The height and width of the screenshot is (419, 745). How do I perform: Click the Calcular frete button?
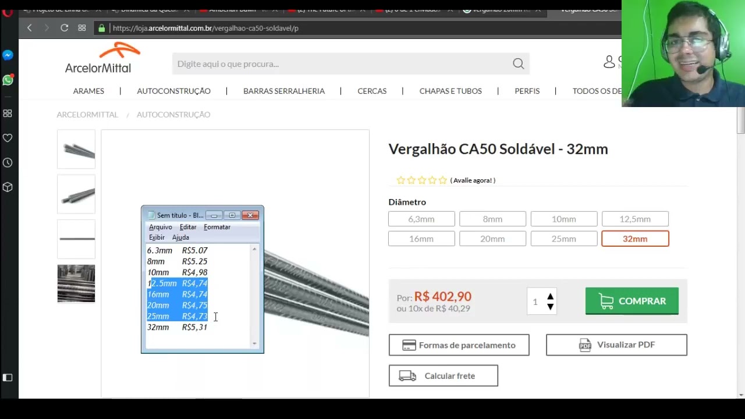(444, 376)
